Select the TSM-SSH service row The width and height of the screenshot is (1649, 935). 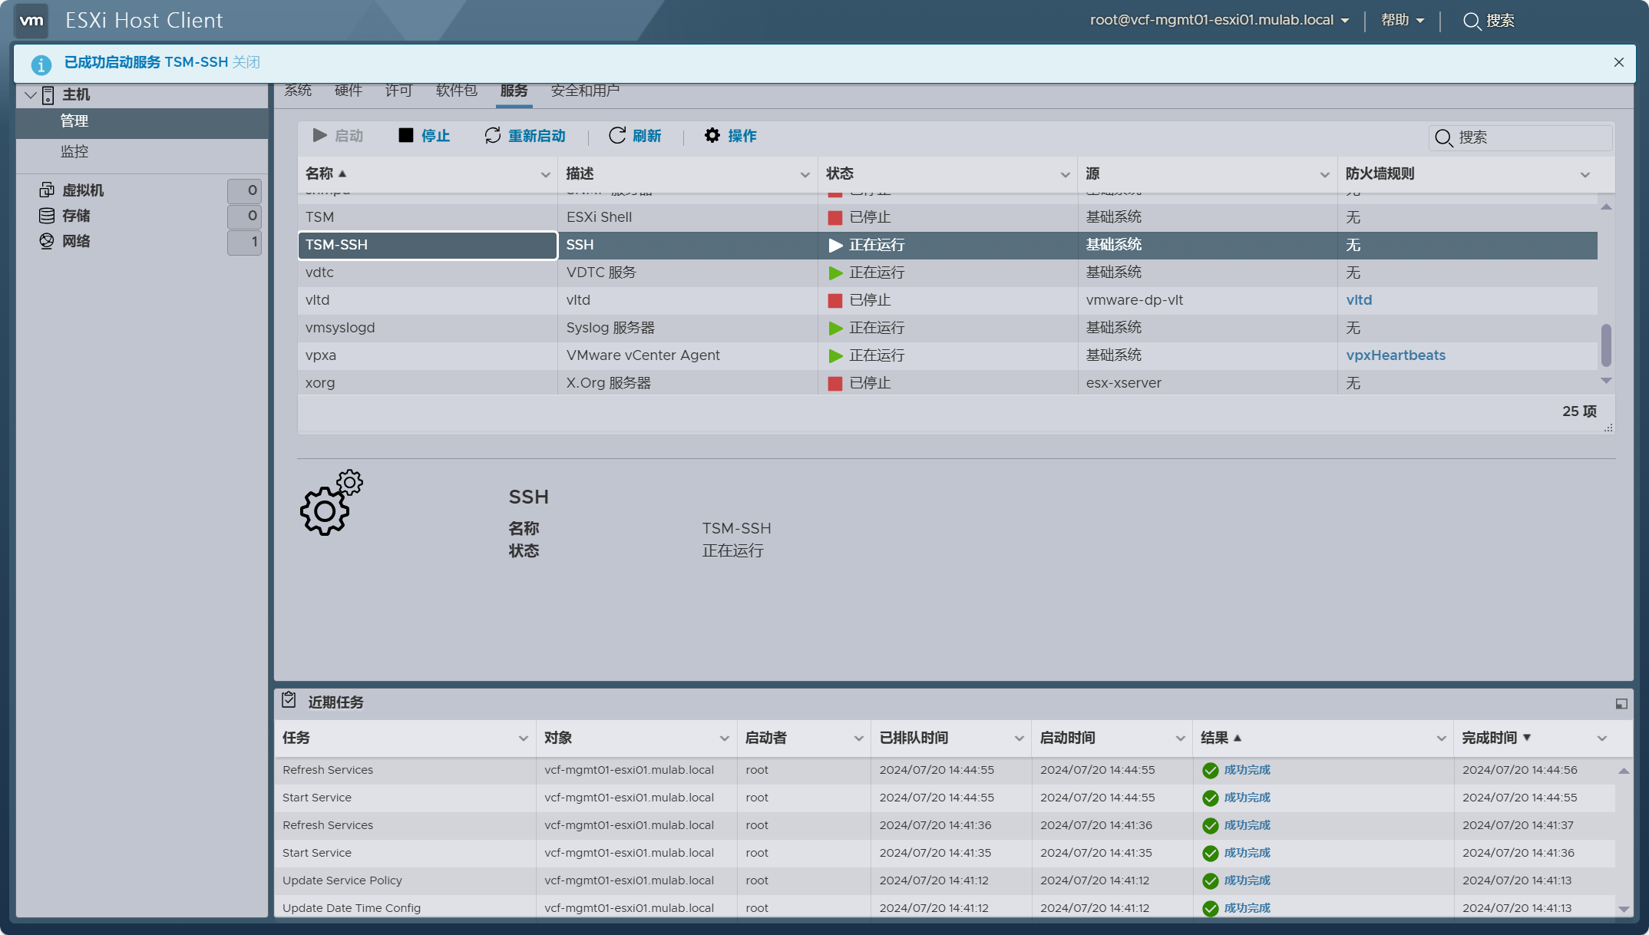(947, 245)
